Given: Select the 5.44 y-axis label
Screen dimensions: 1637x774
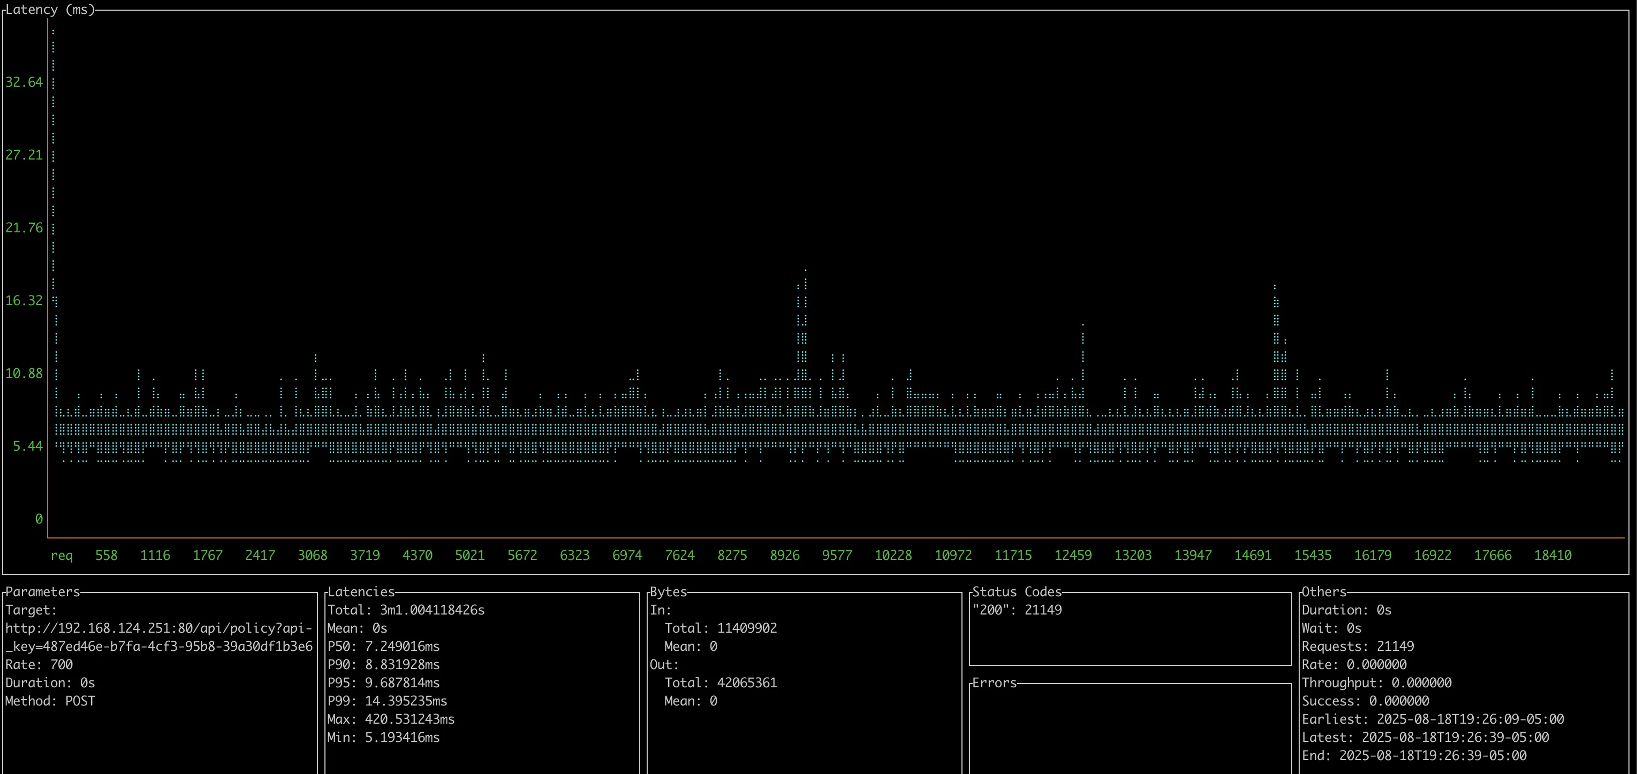Looking at the screenshot, I should pos(28,447).
